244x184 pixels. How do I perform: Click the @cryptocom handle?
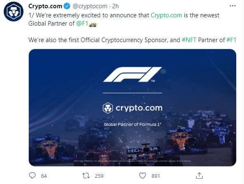[x=90, y=6]
